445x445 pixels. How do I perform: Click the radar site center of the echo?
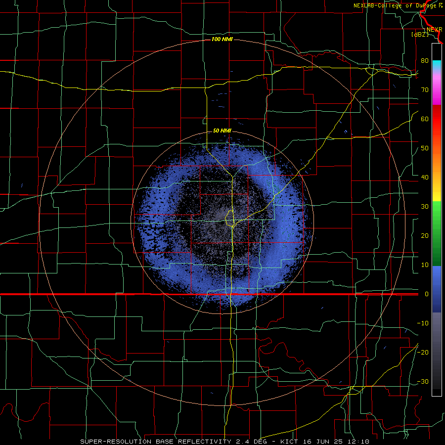coord(222,223)
